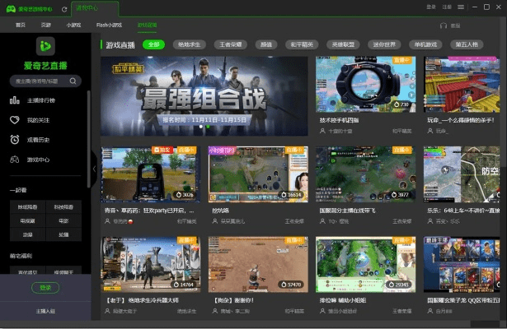Click the 乐乐: 648上车 stream title
Viewport: 507px width, 329px height.
[463, 211]
